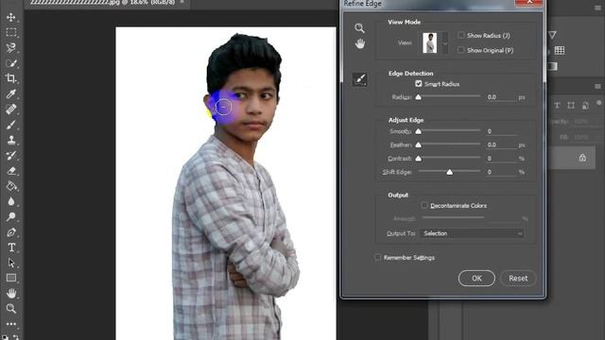This screenshot has width=605, height=340.
Task: Open the extra tools ellipsis menu
Action: coord(10,324)
